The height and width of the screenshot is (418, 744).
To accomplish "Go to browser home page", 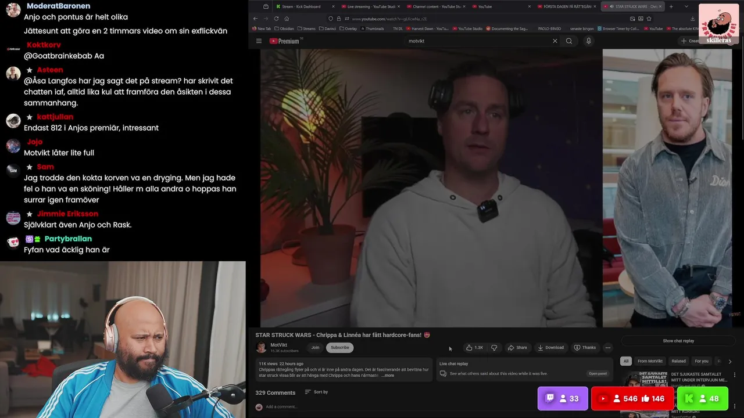I will 287,19.
